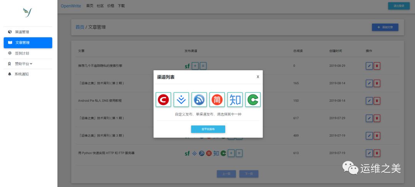Click the Juejin icon in the Python row
415x187 pixels.
click(194, 153)
